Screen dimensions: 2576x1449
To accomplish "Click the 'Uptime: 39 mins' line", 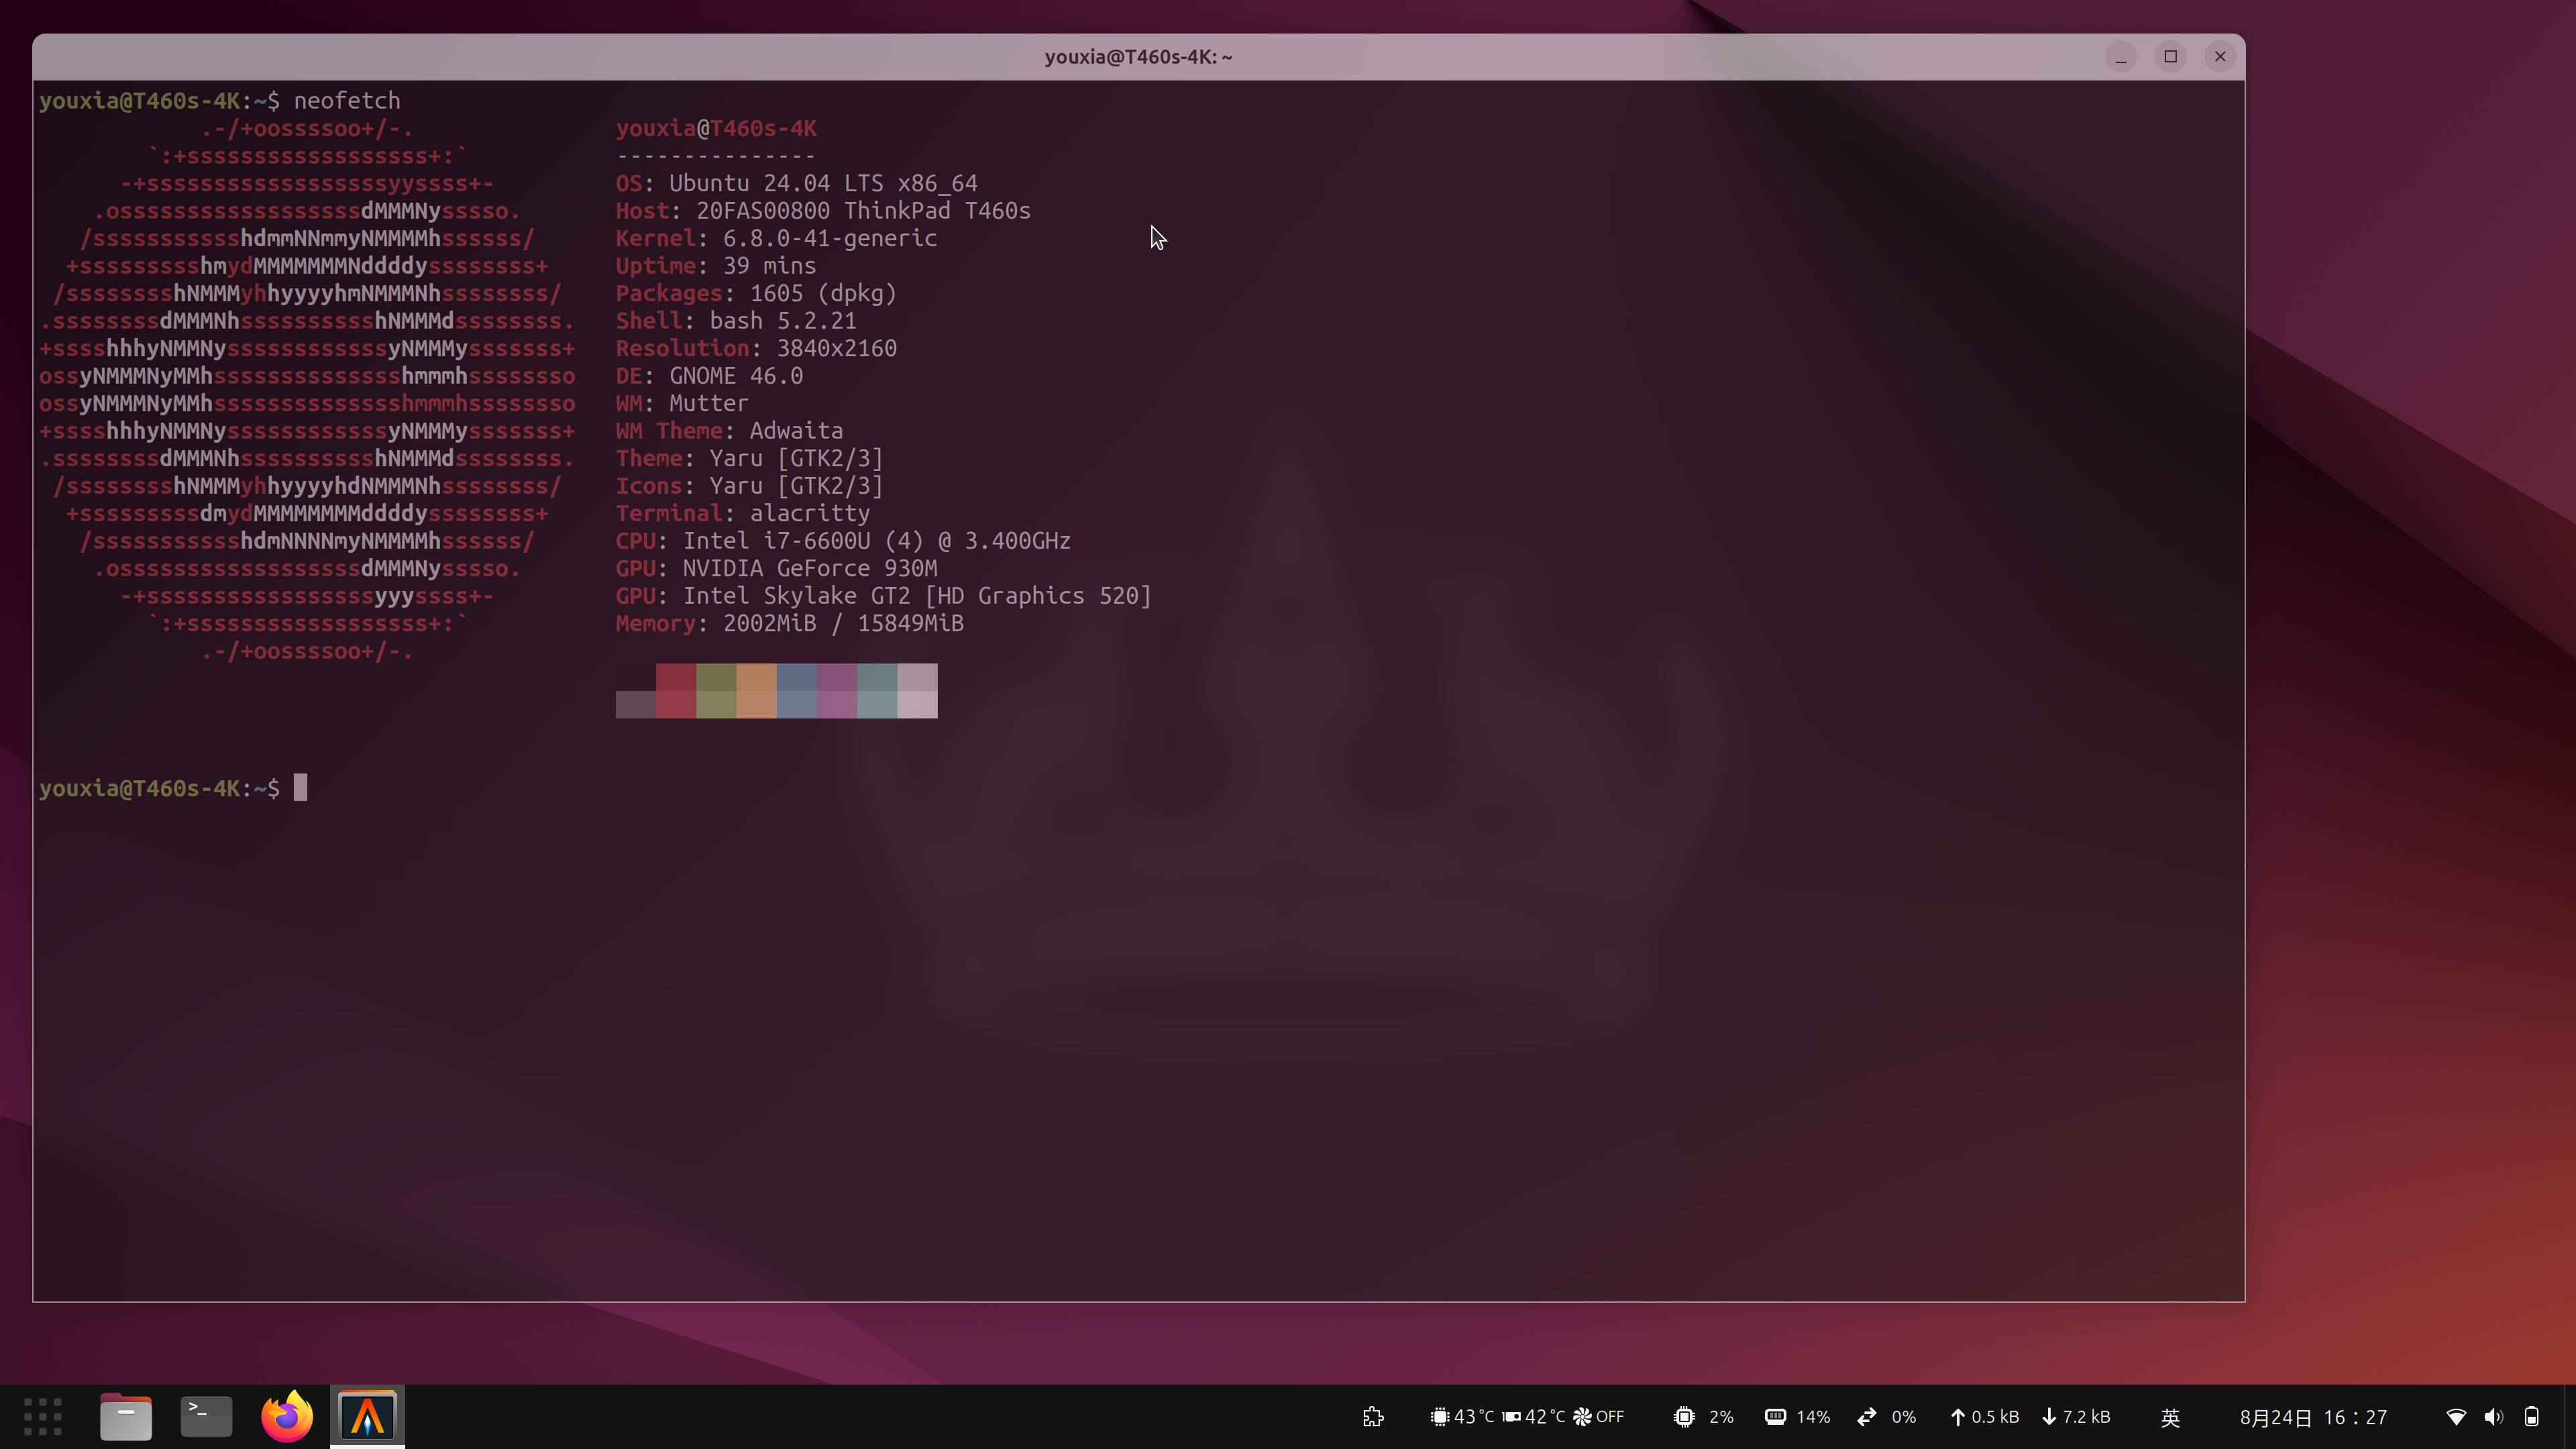I will tap(716, 266).
